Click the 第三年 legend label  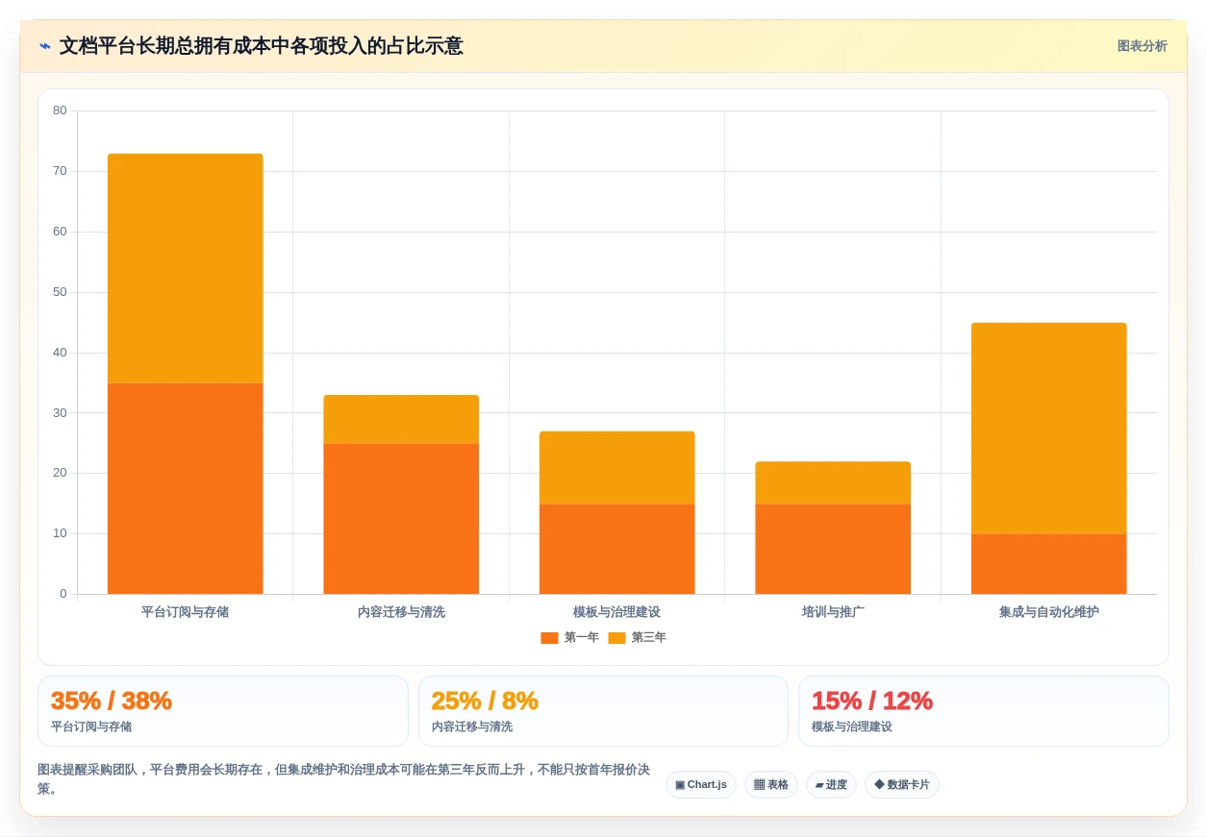(x=648, y=638)
